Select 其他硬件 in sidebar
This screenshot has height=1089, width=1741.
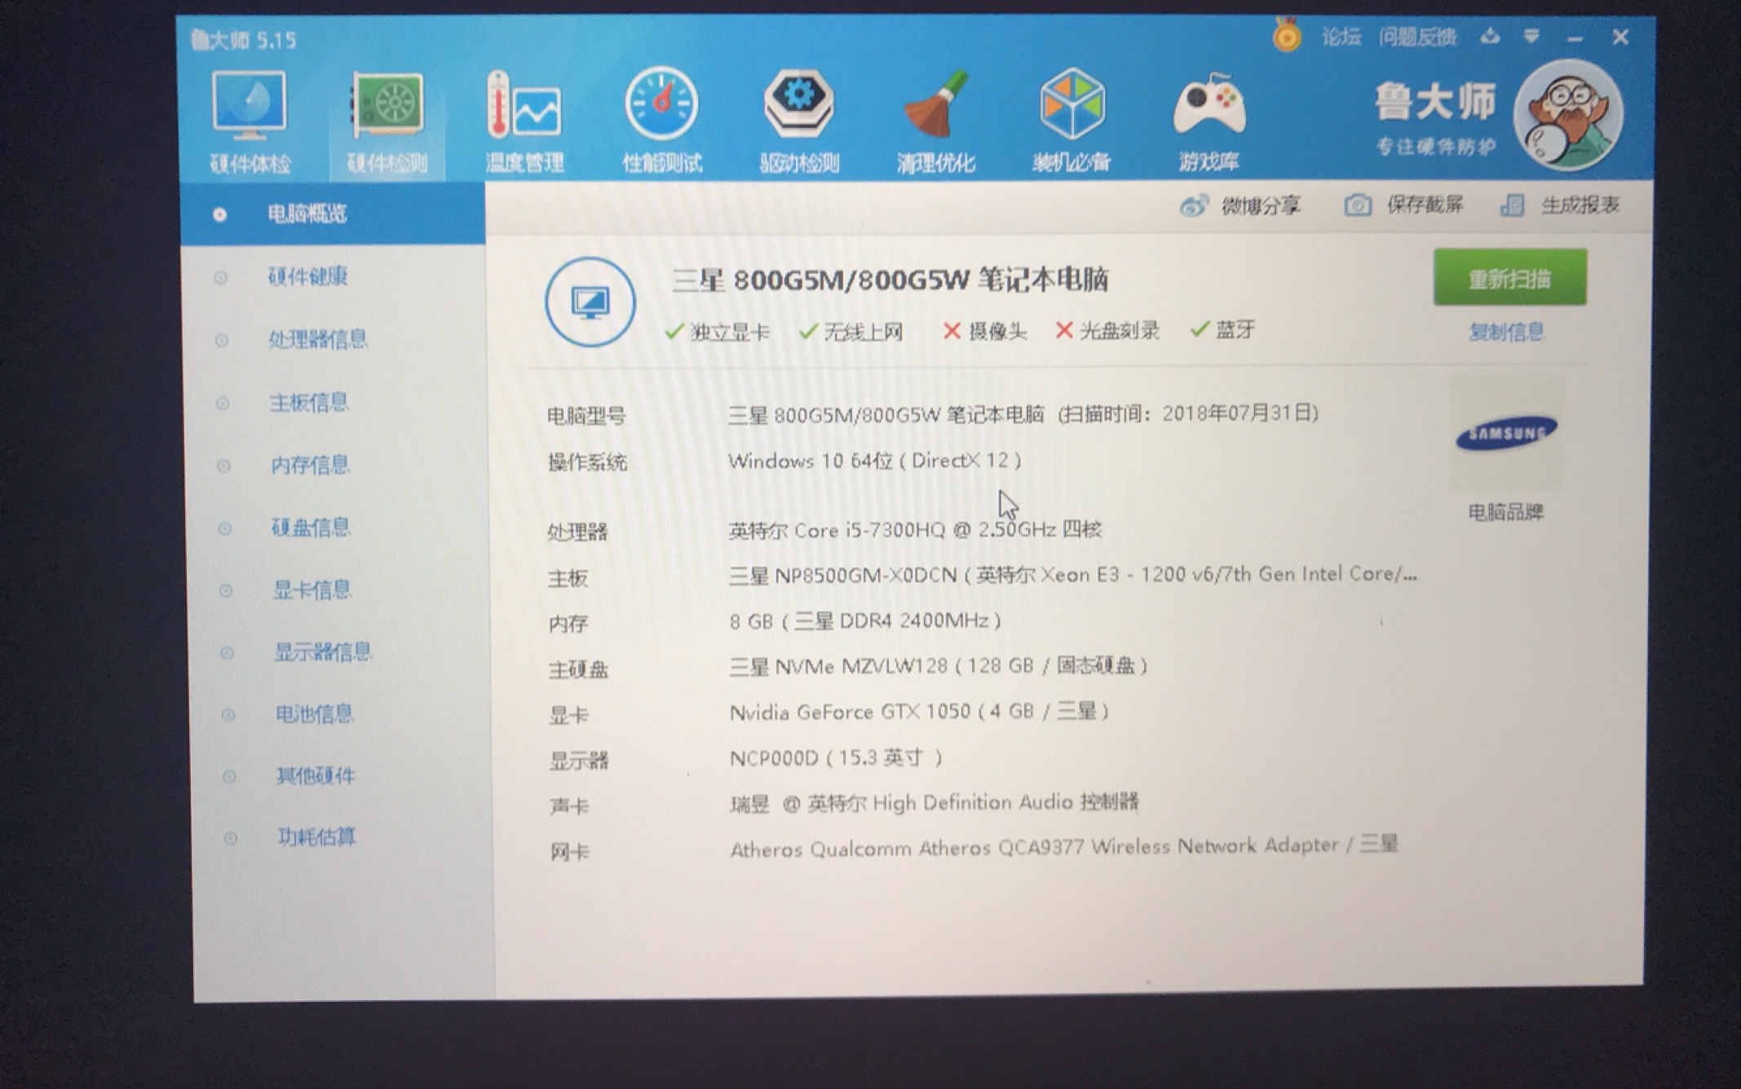316,775
